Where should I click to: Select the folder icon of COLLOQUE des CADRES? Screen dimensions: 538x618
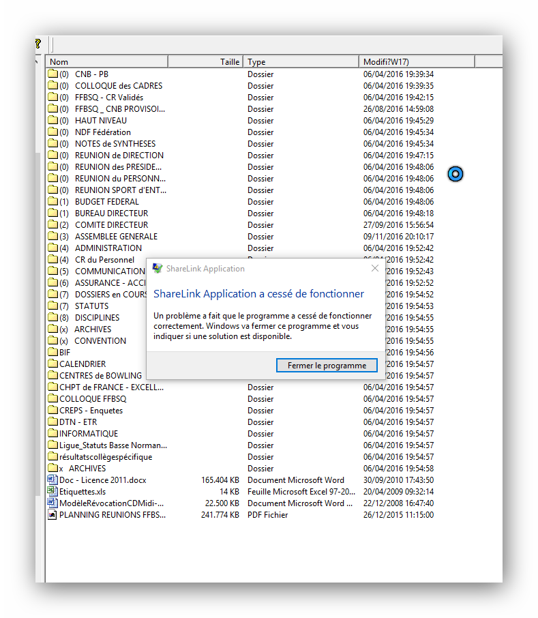[53, 85]
